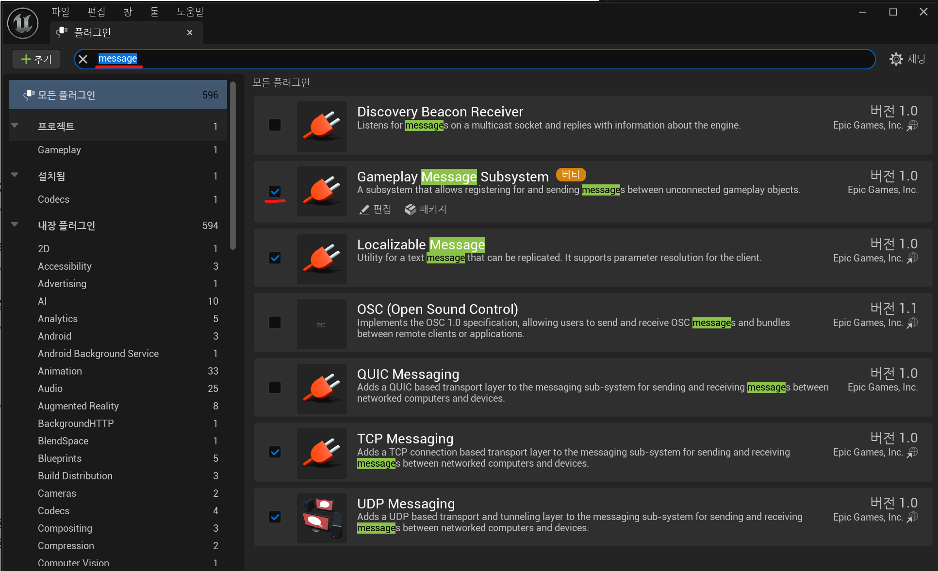Image resolution: width=938 pixels, height=571 pixels.
Task: Enable the Discovery Beacon Receiver plugin
Action: tap(275, 125)
